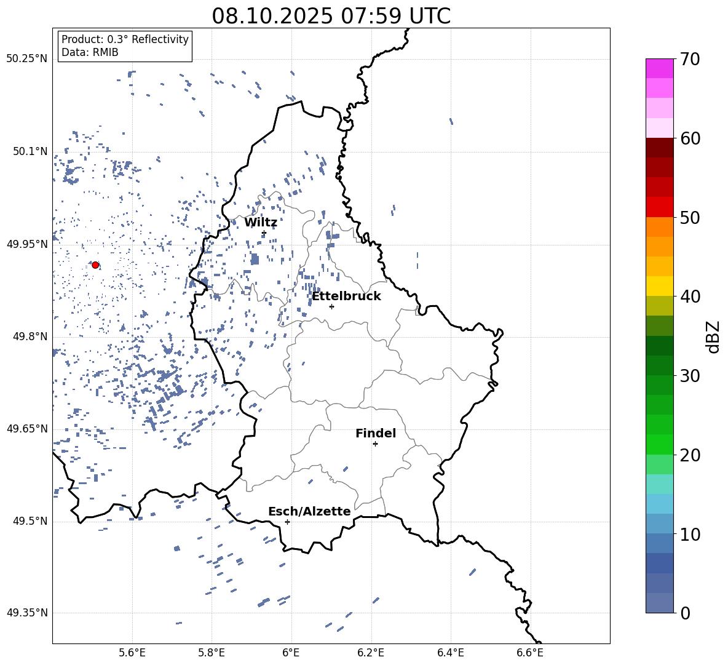Pick the magenta swatch atop the colorbar
The image size is (728, 665).
(660, 69)
